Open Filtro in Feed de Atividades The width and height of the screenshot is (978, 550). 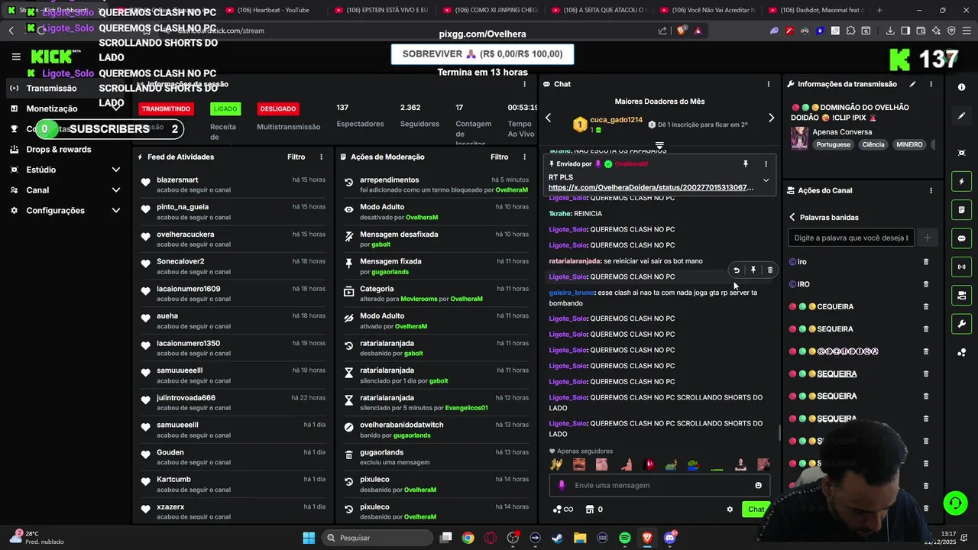(296, 157)
